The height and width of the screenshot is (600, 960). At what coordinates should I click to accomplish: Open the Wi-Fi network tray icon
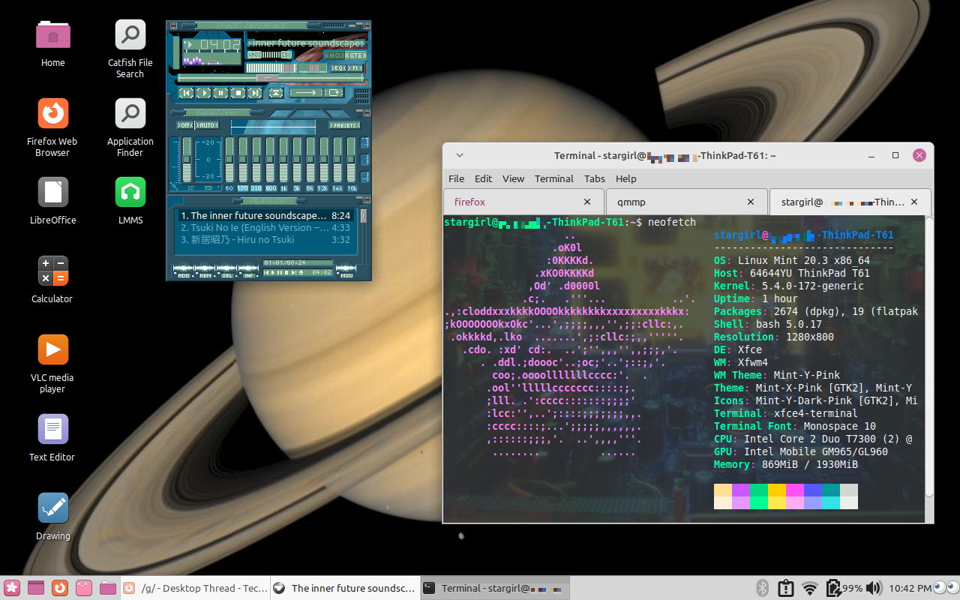pos(810,588)
